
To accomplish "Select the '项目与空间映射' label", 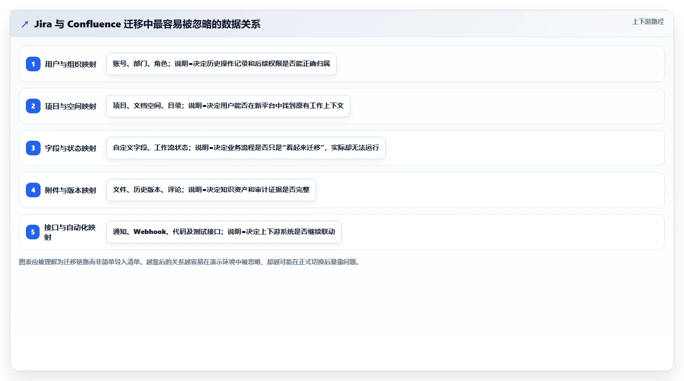I will [x=70, y=106].
